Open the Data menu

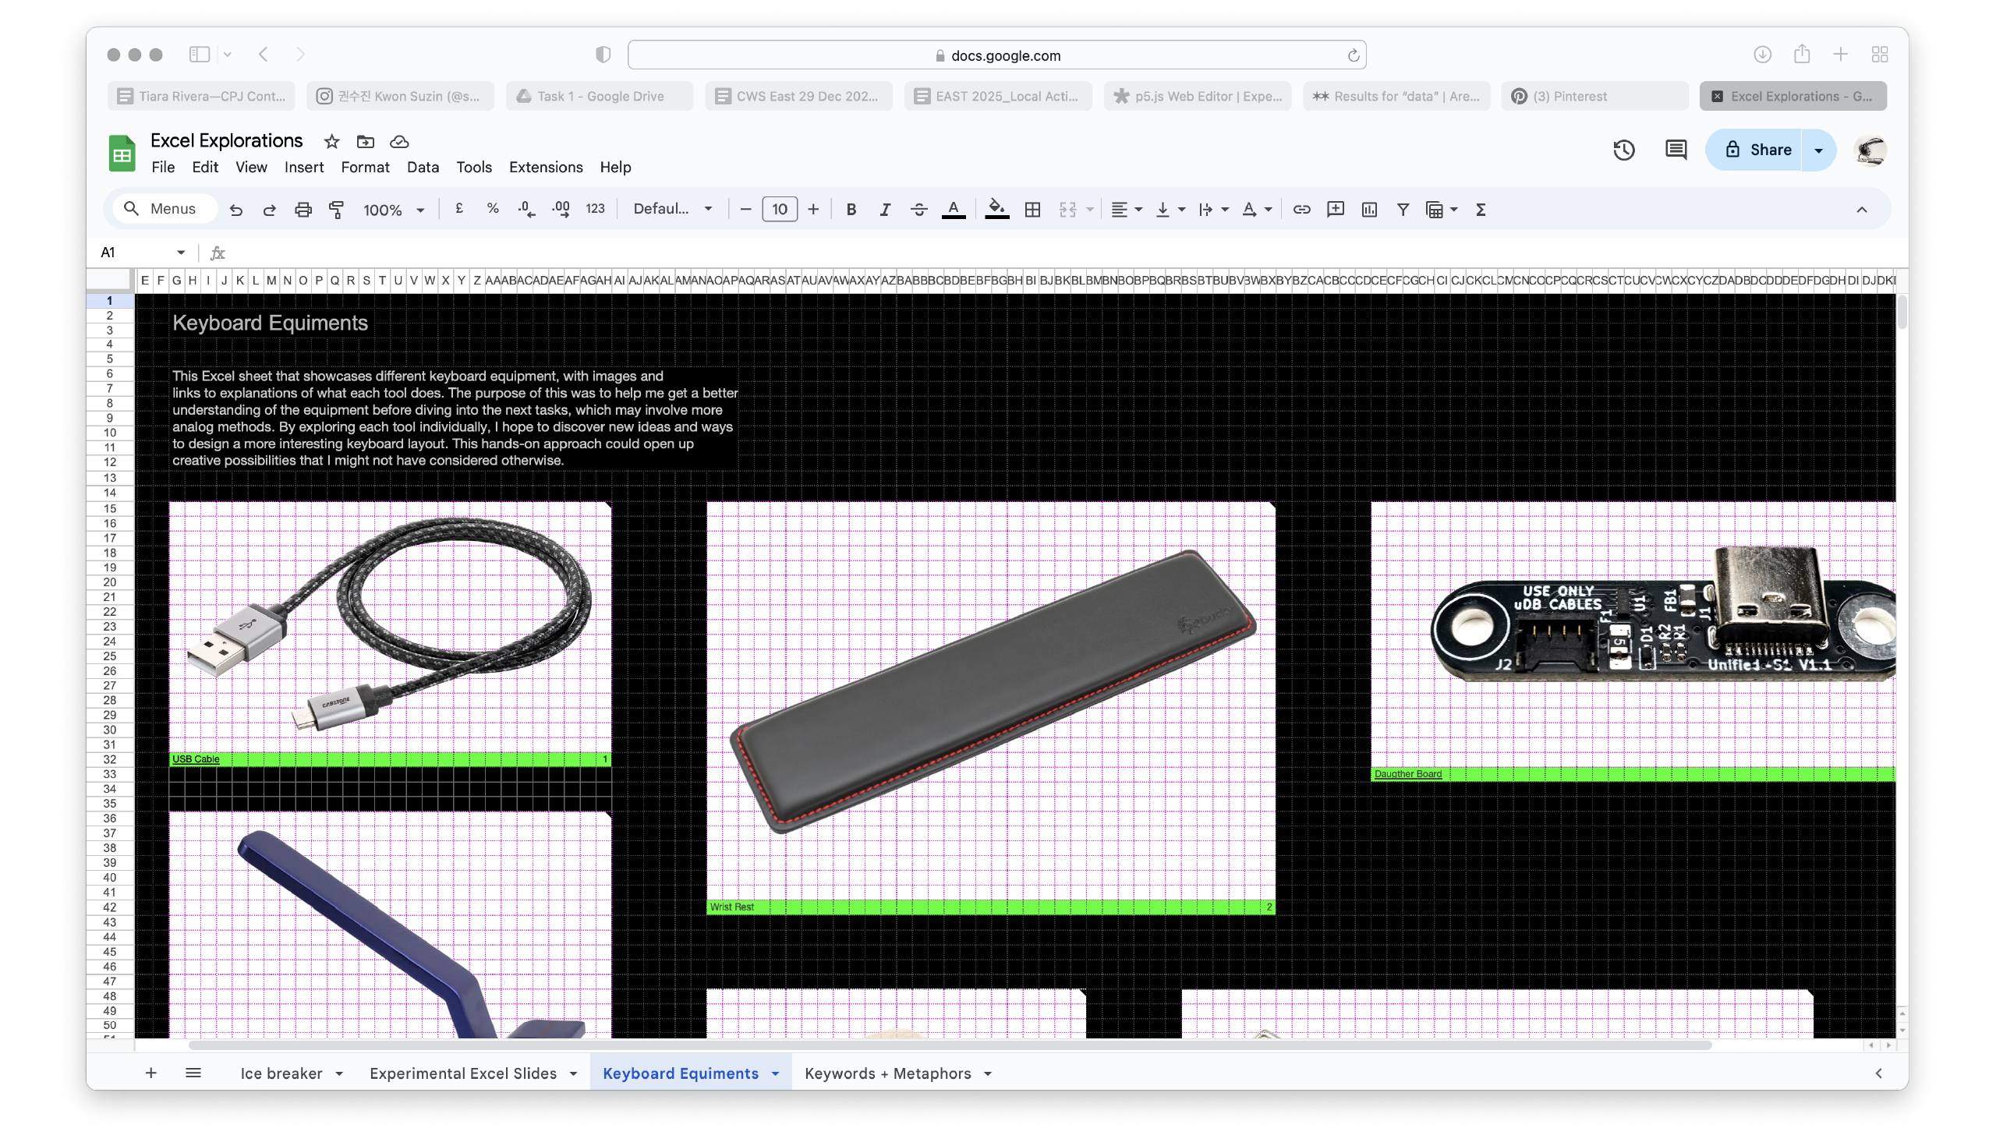pos(423,167)
